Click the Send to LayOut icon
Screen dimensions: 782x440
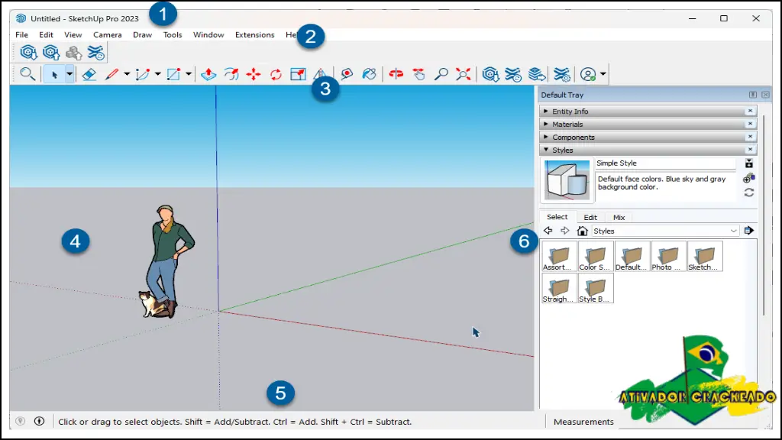pos(537,74)
